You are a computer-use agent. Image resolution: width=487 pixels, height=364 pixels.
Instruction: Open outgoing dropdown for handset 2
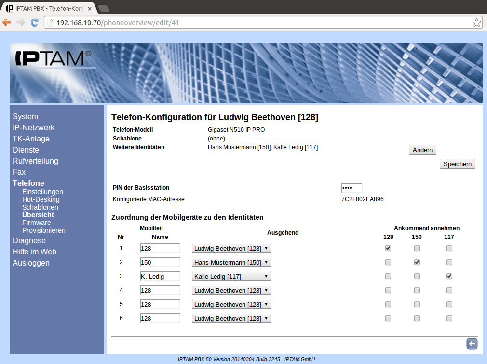(231, 263)
